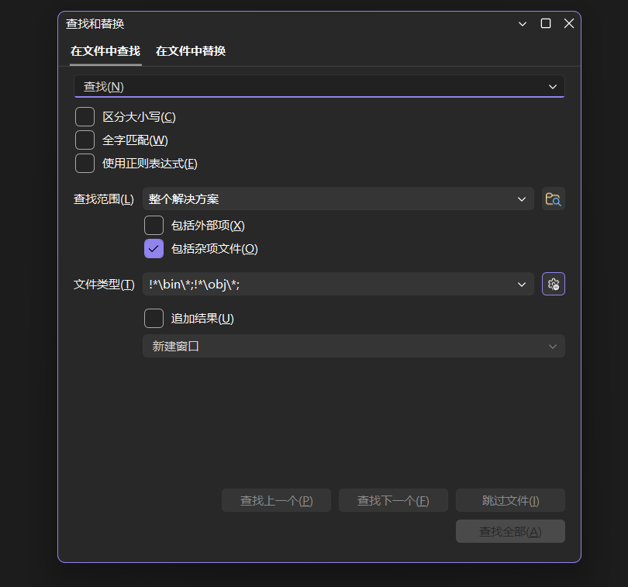Screen dimensions: 628x587
Task: Uncheck include miscellaneous files option
Action: tap(154, 248)
